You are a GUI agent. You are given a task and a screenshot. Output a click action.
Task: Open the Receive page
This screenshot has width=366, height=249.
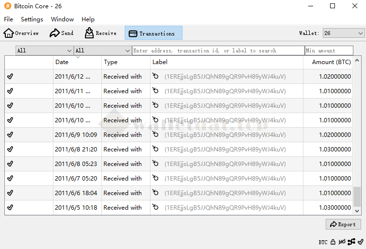pyautogui.click(x=100, y=33)
